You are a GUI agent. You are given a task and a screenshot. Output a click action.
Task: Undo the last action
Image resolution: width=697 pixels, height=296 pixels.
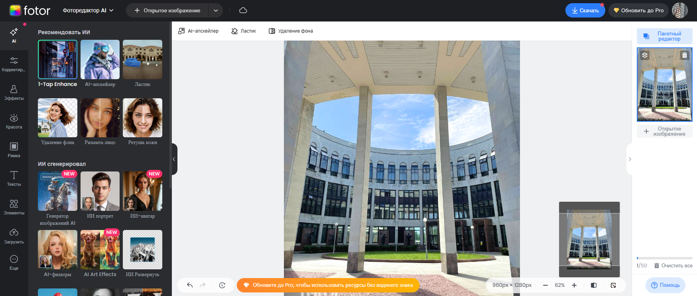click(x=190, y=285)
